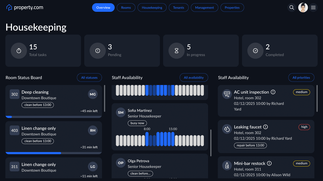Switch to the Properties tab
The width and height of the screenshot is (323, 181).
click(x=232, y=8)
